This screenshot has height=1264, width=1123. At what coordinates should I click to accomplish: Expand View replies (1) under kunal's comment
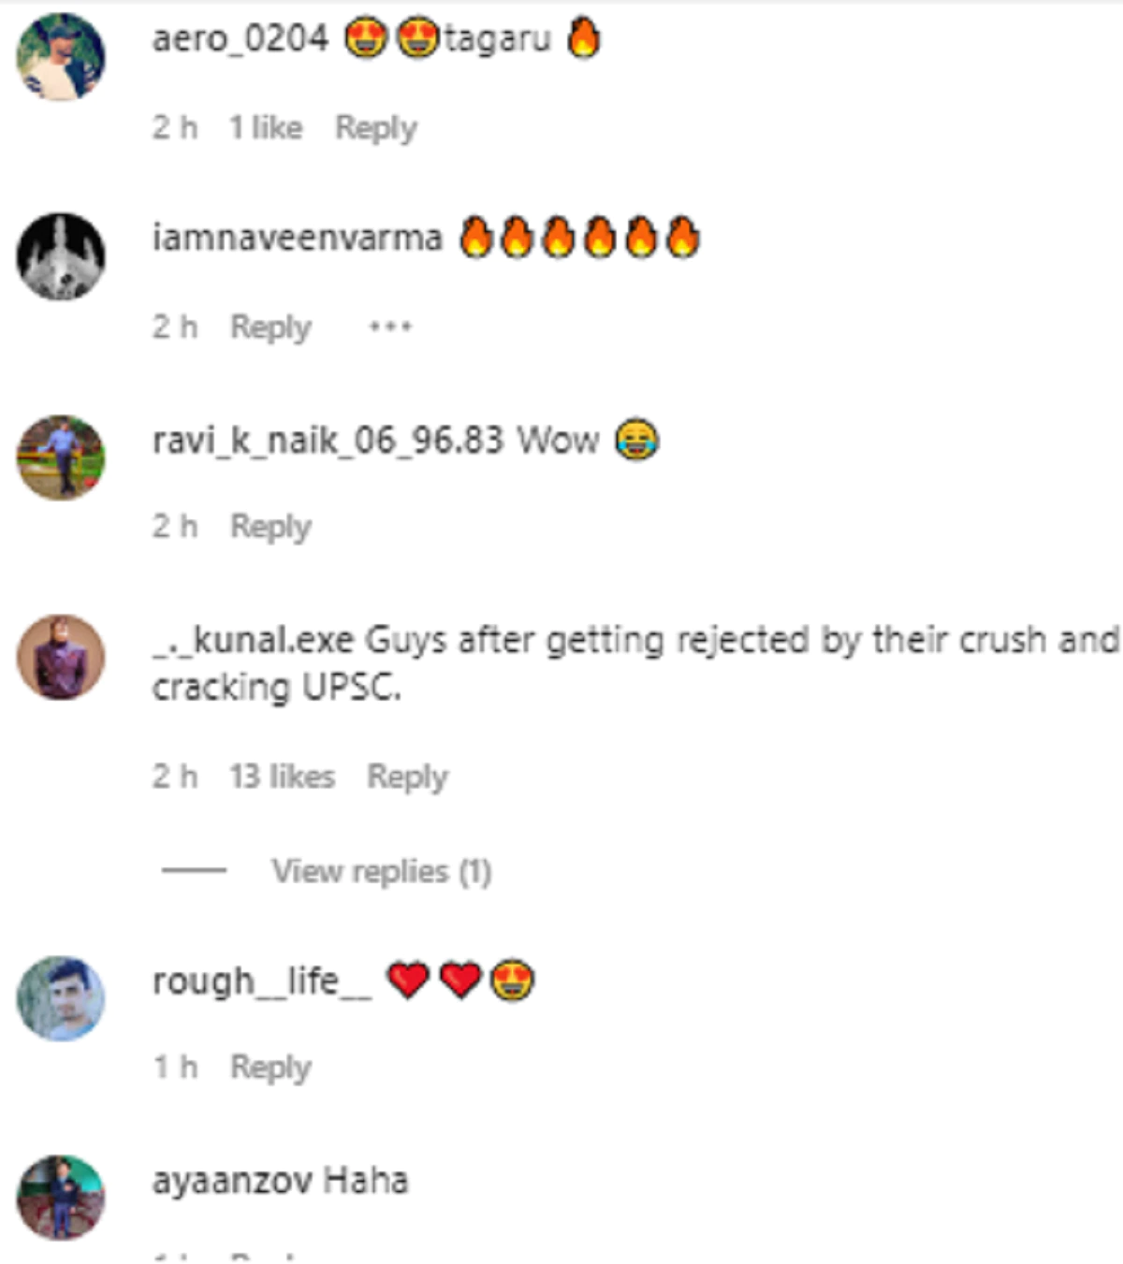(x=382, y=871)
